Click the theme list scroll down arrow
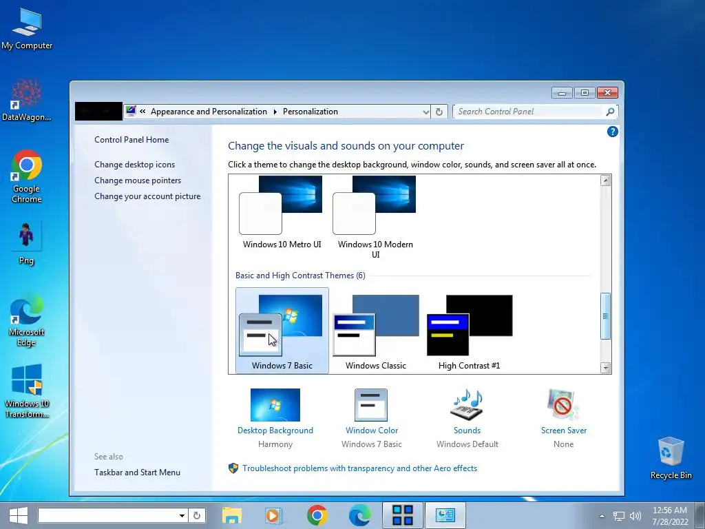This screenshot has height=529, width=705. [x=606, y=368]
